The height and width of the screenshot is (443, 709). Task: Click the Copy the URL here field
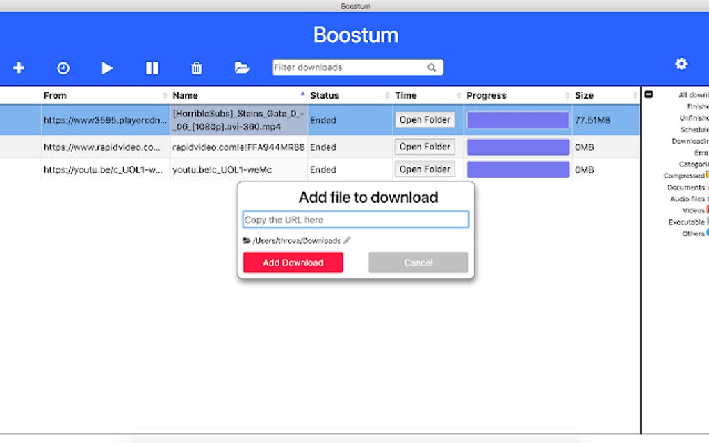(355, 219)
